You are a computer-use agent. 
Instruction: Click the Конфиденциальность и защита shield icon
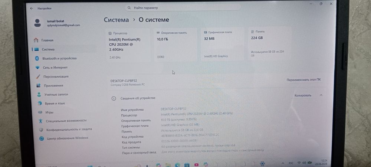point(41,130)
